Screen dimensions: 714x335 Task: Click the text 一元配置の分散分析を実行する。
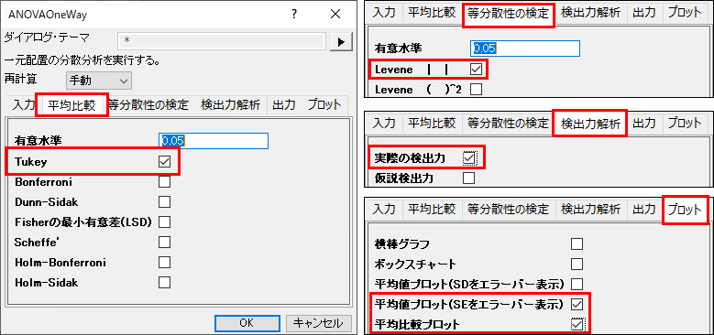click(x=82, y=60)
